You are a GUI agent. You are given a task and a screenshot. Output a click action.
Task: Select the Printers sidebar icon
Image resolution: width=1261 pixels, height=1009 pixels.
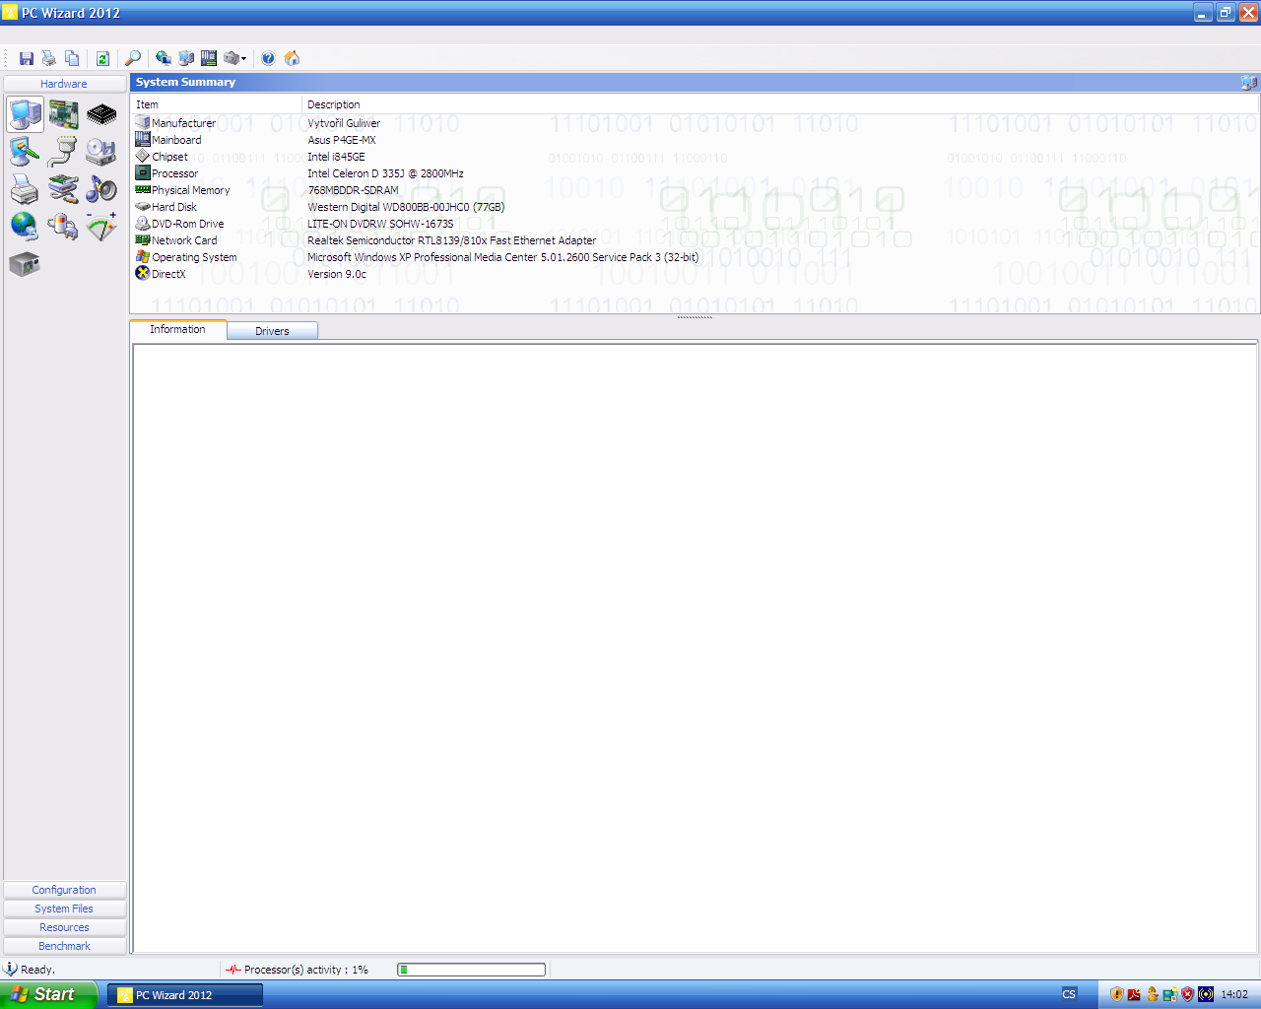[26, 188]
